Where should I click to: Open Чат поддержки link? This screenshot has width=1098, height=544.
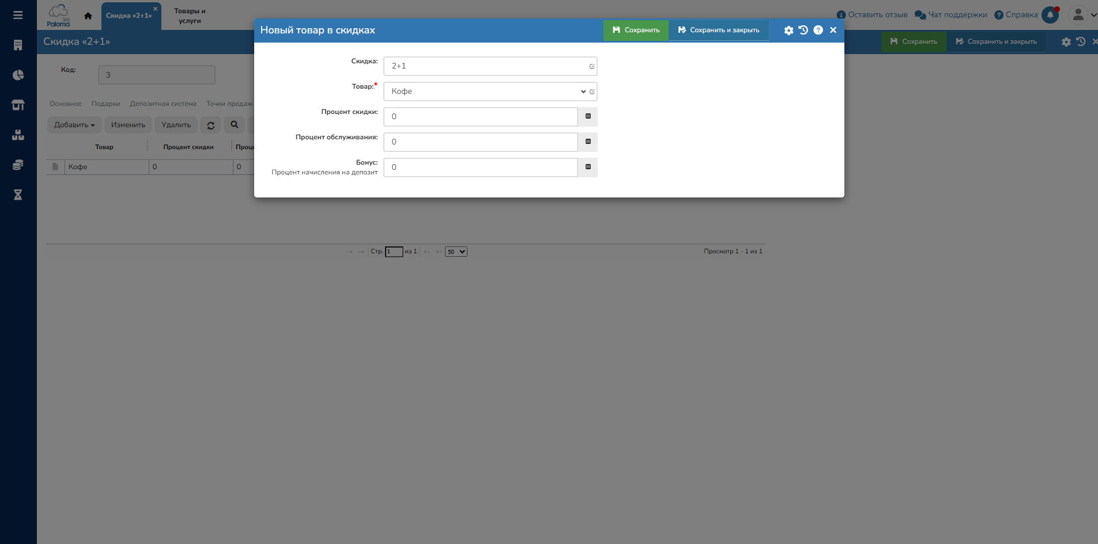click(951, 15)
